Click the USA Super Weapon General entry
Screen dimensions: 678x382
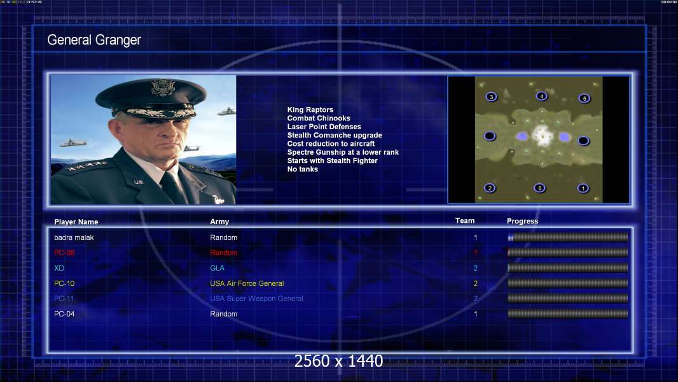coord(256,299)
